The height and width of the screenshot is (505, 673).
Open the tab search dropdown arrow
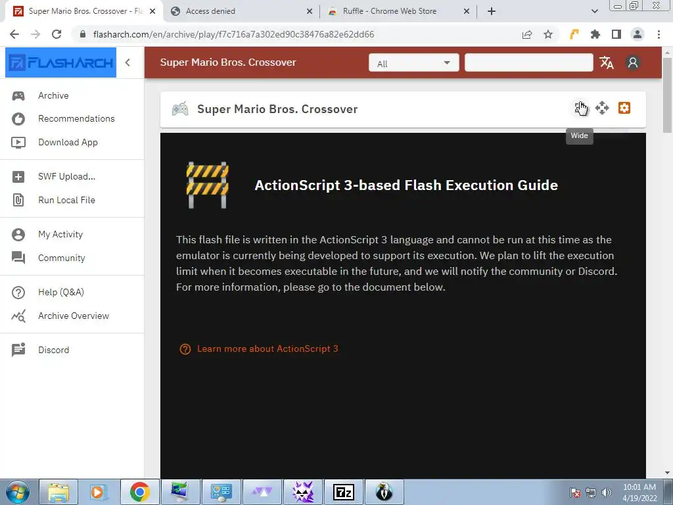[595, 11]
